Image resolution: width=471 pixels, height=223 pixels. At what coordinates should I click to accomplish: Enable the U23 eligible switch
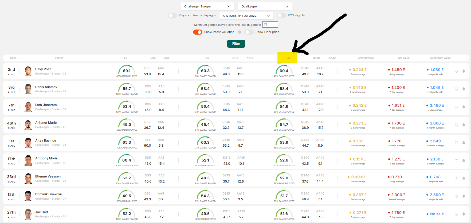click(281, 15)
